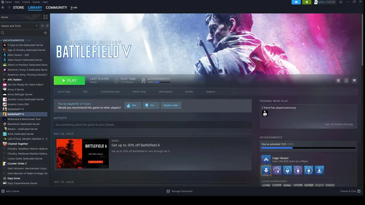Click the Battlefield 6 Holiday Sale thumbnail
This screenshot has width=365, height=205.
tap(82, 153)
